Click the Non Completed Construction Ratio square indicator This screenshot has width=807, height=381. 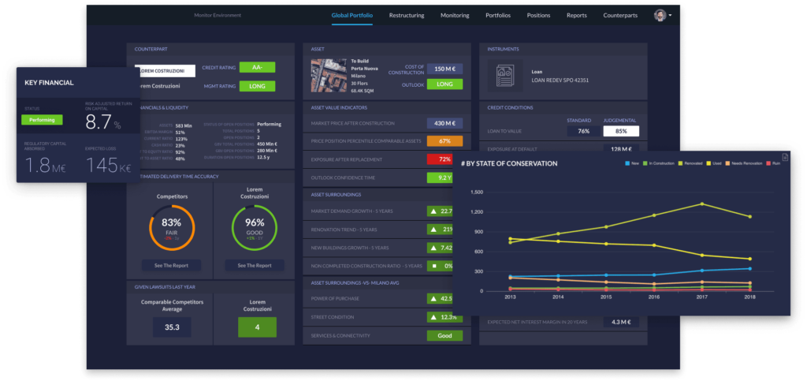tap(433, 266)
